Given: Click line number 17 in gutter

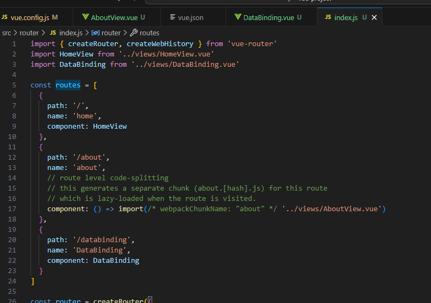Looking at the screenshot, I should (12, 209).
